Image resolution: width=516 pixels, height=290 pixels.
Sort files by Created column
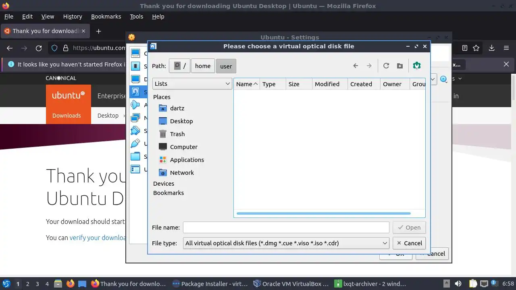(x=364, y=84)
